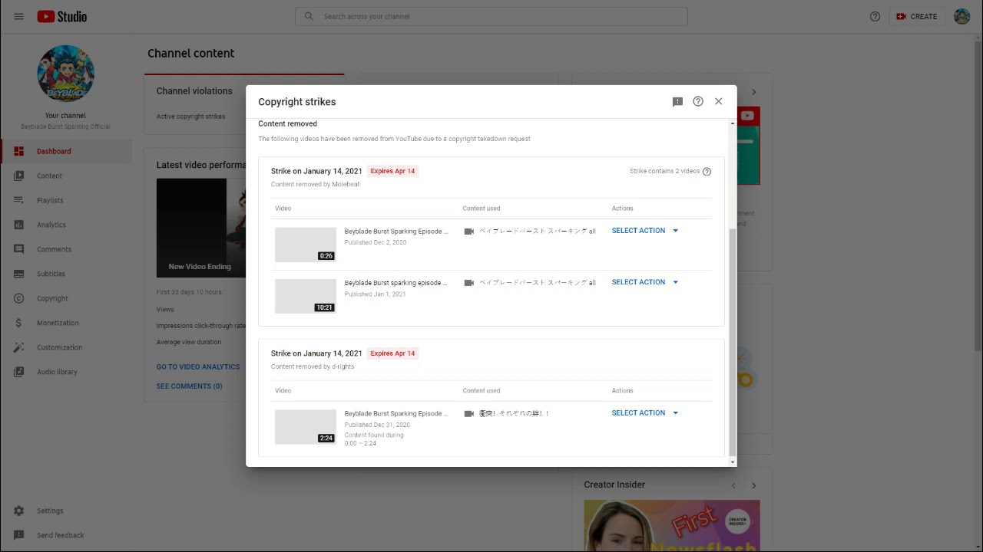Click the Subtitles icon in sidebar
Viewport: 983px width, 552px height.
(x=19, y=274)
